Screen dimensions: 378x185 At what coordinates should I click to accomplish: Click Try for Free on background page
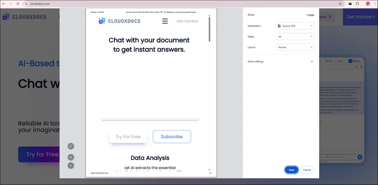[x=39, y=154]
